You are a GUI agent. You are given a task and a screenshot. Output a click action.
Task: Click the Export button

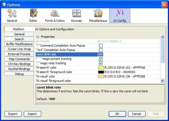[13, 114]
